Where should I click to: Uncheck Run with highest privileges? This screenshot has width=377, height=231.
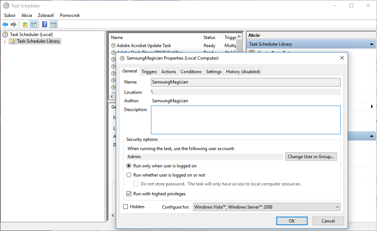[x=129, y=194]
